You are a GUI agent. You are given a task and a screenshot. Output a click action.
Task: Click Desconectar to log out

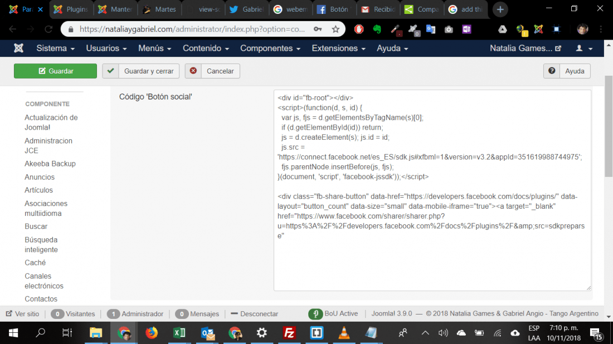point(255,314)
